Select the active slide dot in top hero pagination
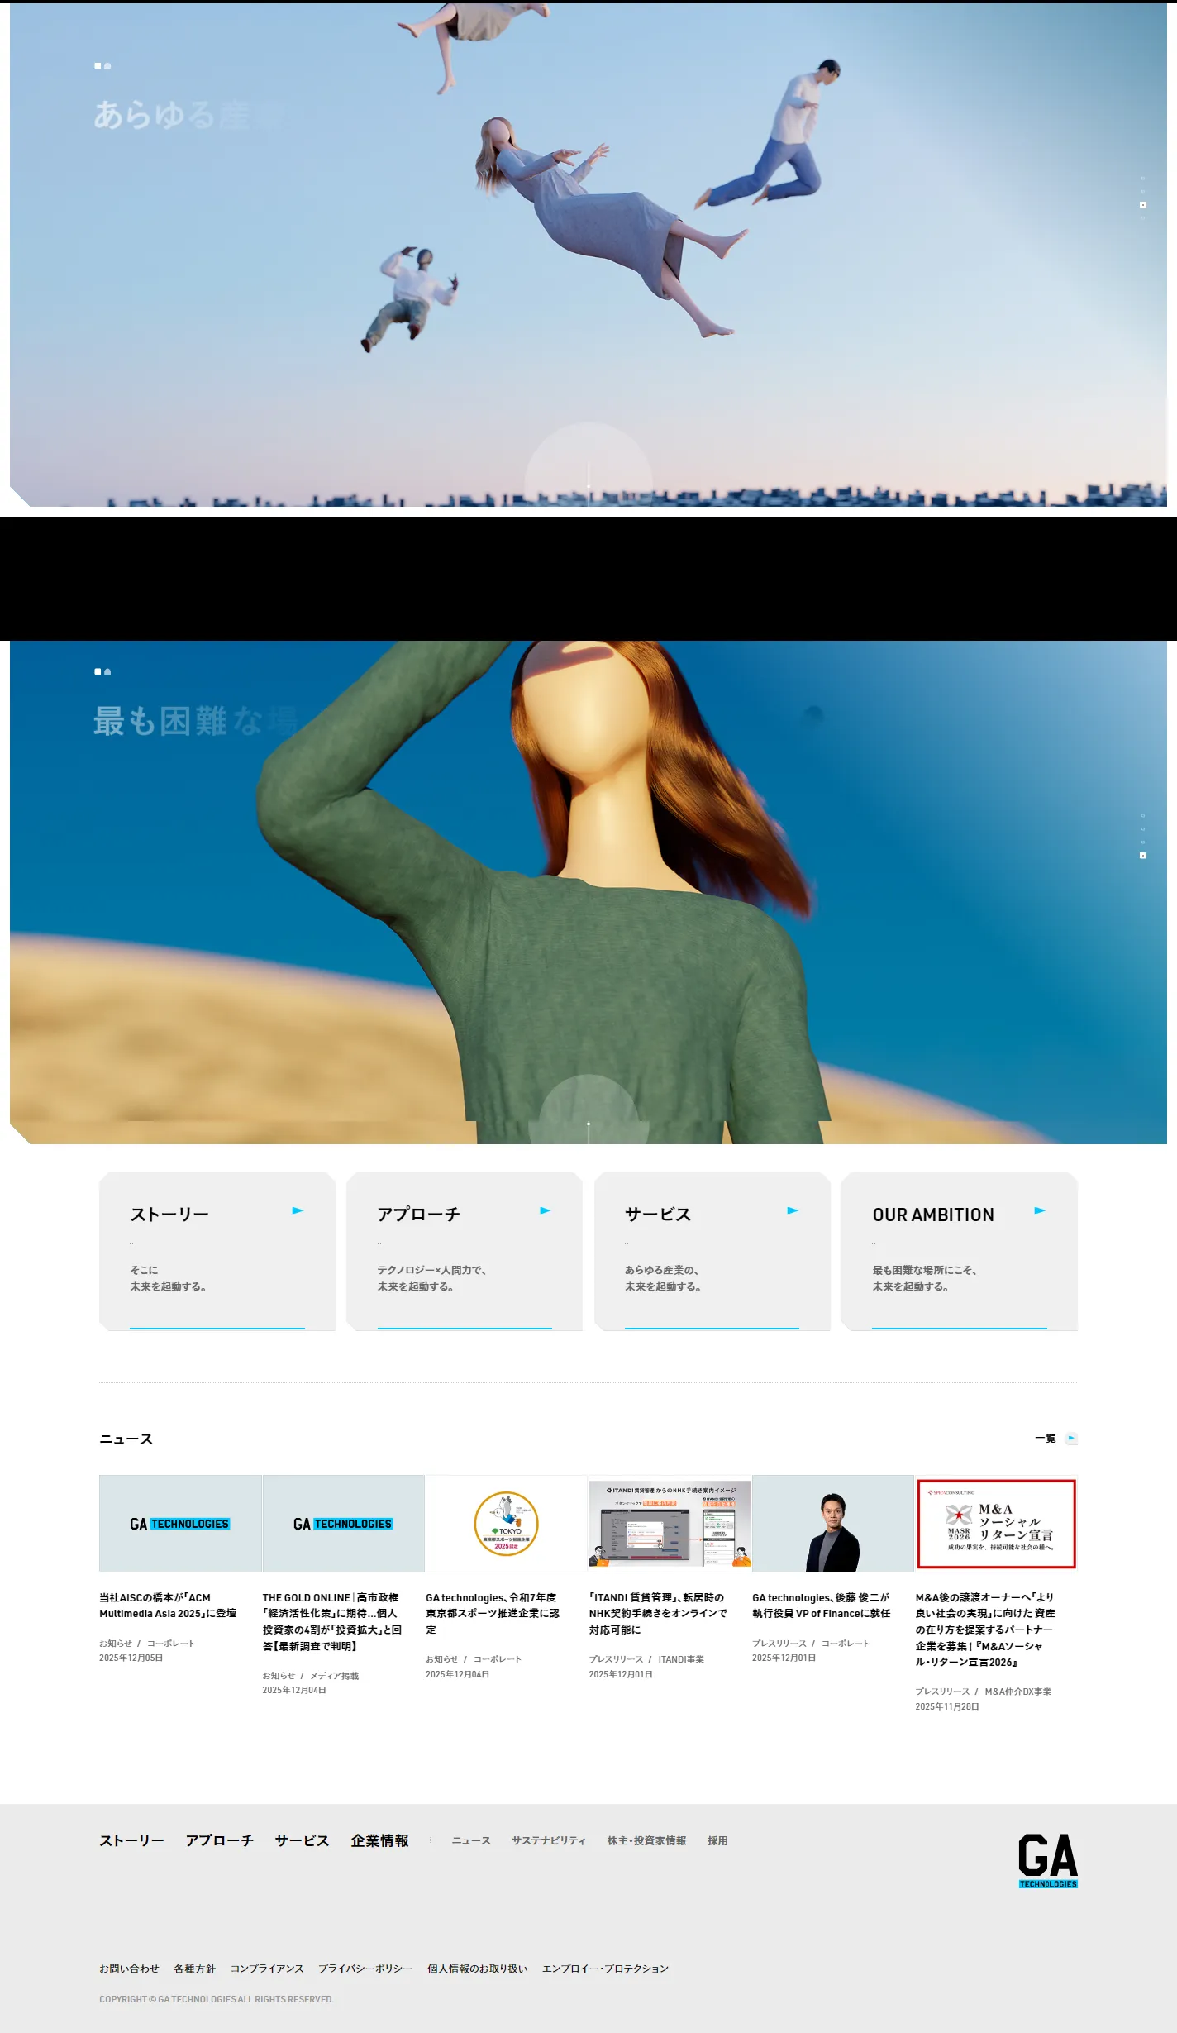Image resolution: width=1177 pixels, height=2033 pixels. (x=1143, y=204)
